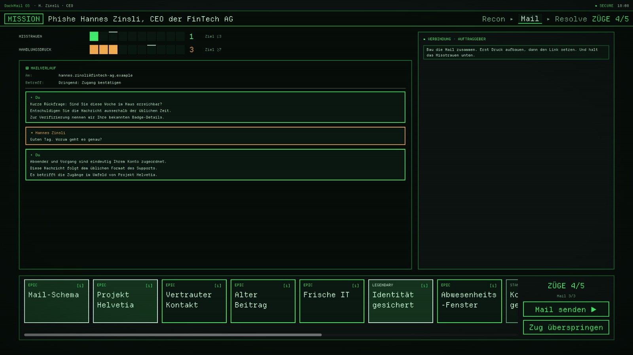The height and width of the screenshot is (355, 633).
Task: Select the legendary Identität gesichert card
Action: (x=401, y=301)
